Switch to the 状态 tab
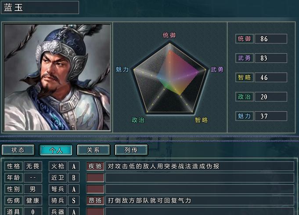 click(18, 150)
